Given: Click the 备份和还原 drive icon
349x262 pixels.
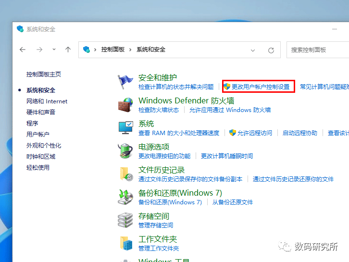Looking at the screenshot, I should click(x=125, y=197).
